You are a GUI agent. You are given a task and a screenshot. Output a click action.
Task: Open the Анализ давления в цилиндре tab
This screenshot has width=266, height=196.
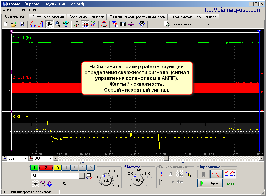(193, 17)
